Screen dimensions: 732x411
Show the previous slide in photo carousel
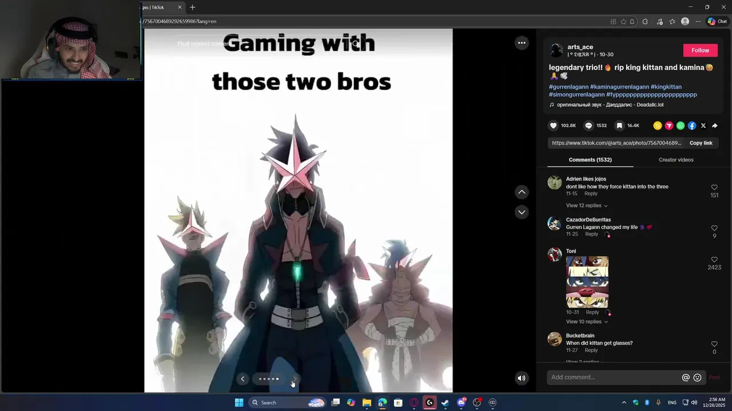click(x=242, y=379)
